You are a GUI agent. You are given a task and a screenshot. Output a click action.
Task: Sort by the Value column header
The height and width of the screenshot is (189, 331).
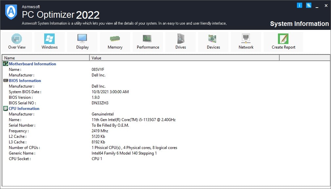pyautogui.click(x=185, y=58)
